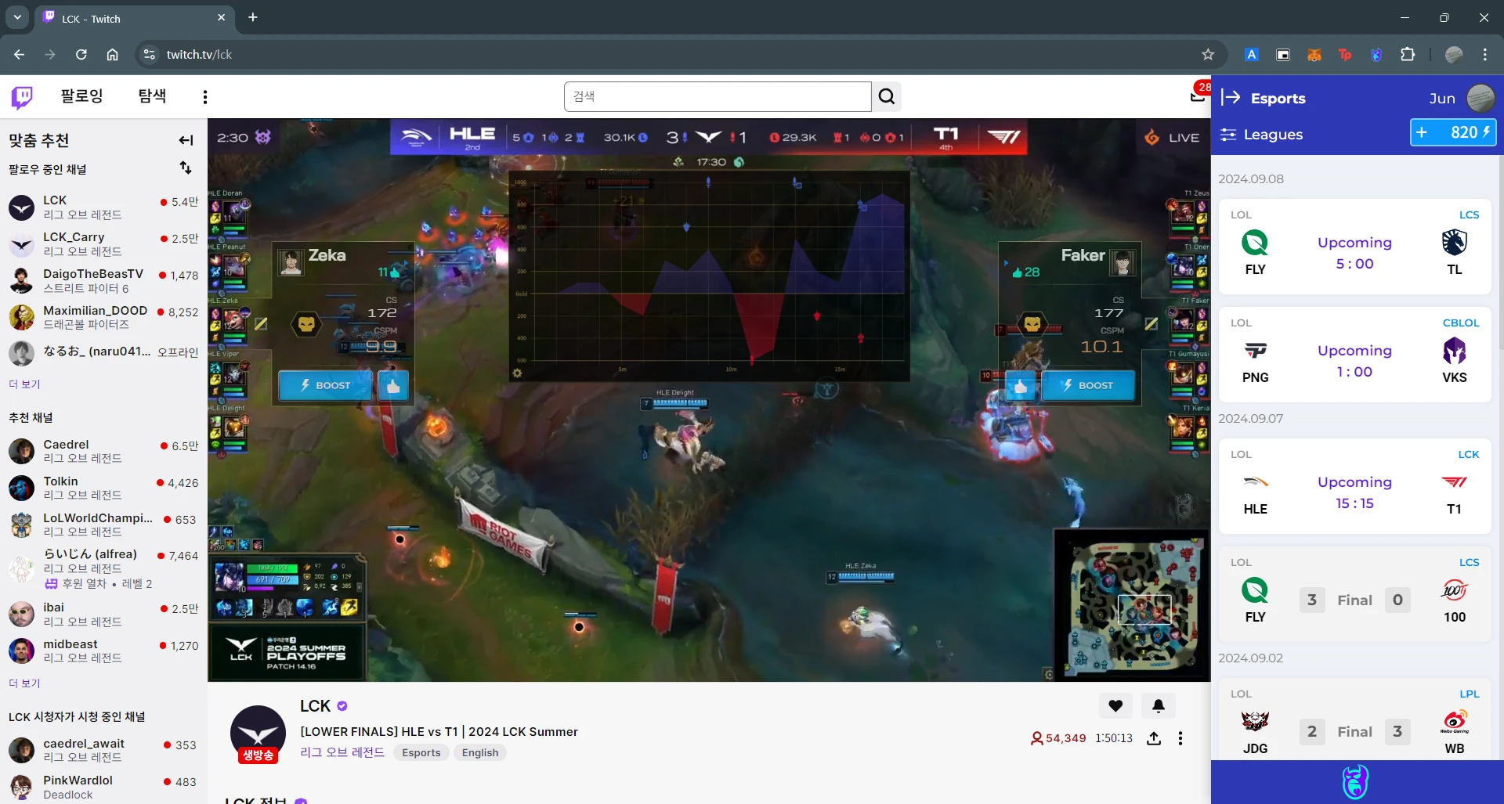Go to browser home page
The height and width of the screenshot is (804, 1504).
tap(113, 55)
